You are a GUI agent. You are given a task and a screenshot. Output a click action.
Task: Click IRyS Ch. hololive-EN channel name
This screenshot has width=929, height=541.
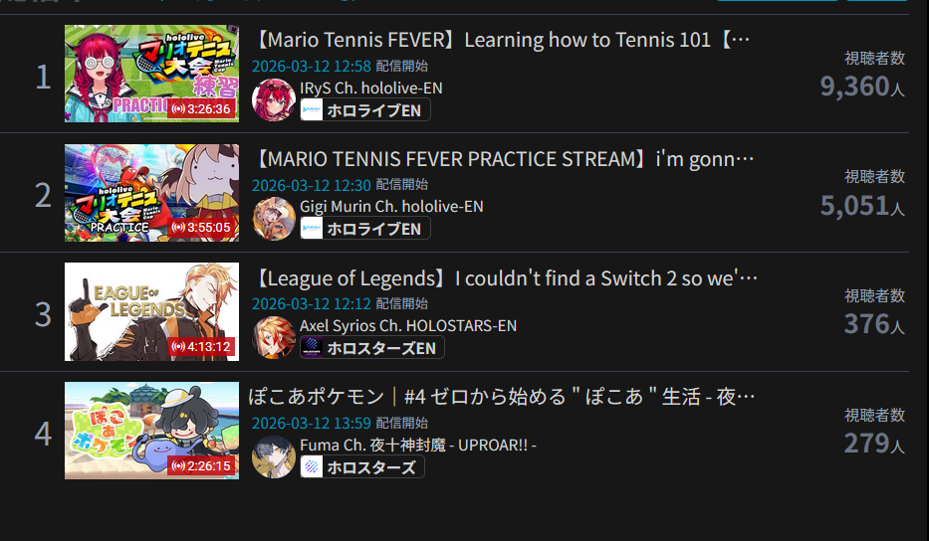pyautogui.click(x=370, y=89)
